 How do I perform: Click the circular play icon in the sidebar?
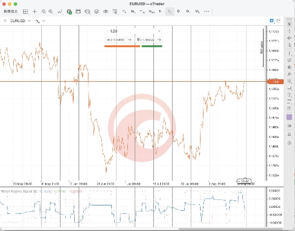(x=290, y=143)
